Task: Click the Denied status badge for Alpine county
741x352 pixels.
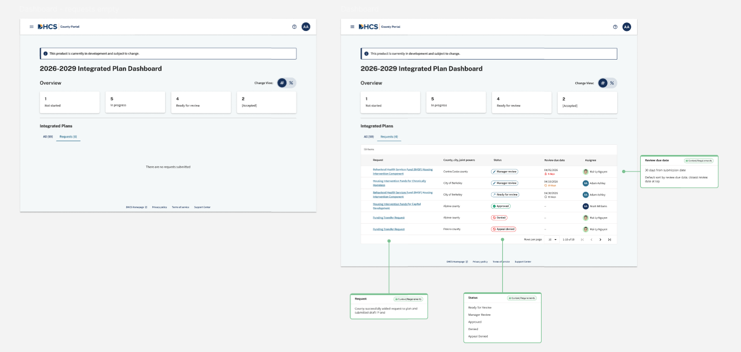Action: [x=499, y=217]
